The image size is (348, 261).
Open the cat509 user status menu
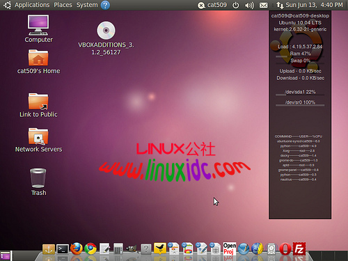coord(212,5)
